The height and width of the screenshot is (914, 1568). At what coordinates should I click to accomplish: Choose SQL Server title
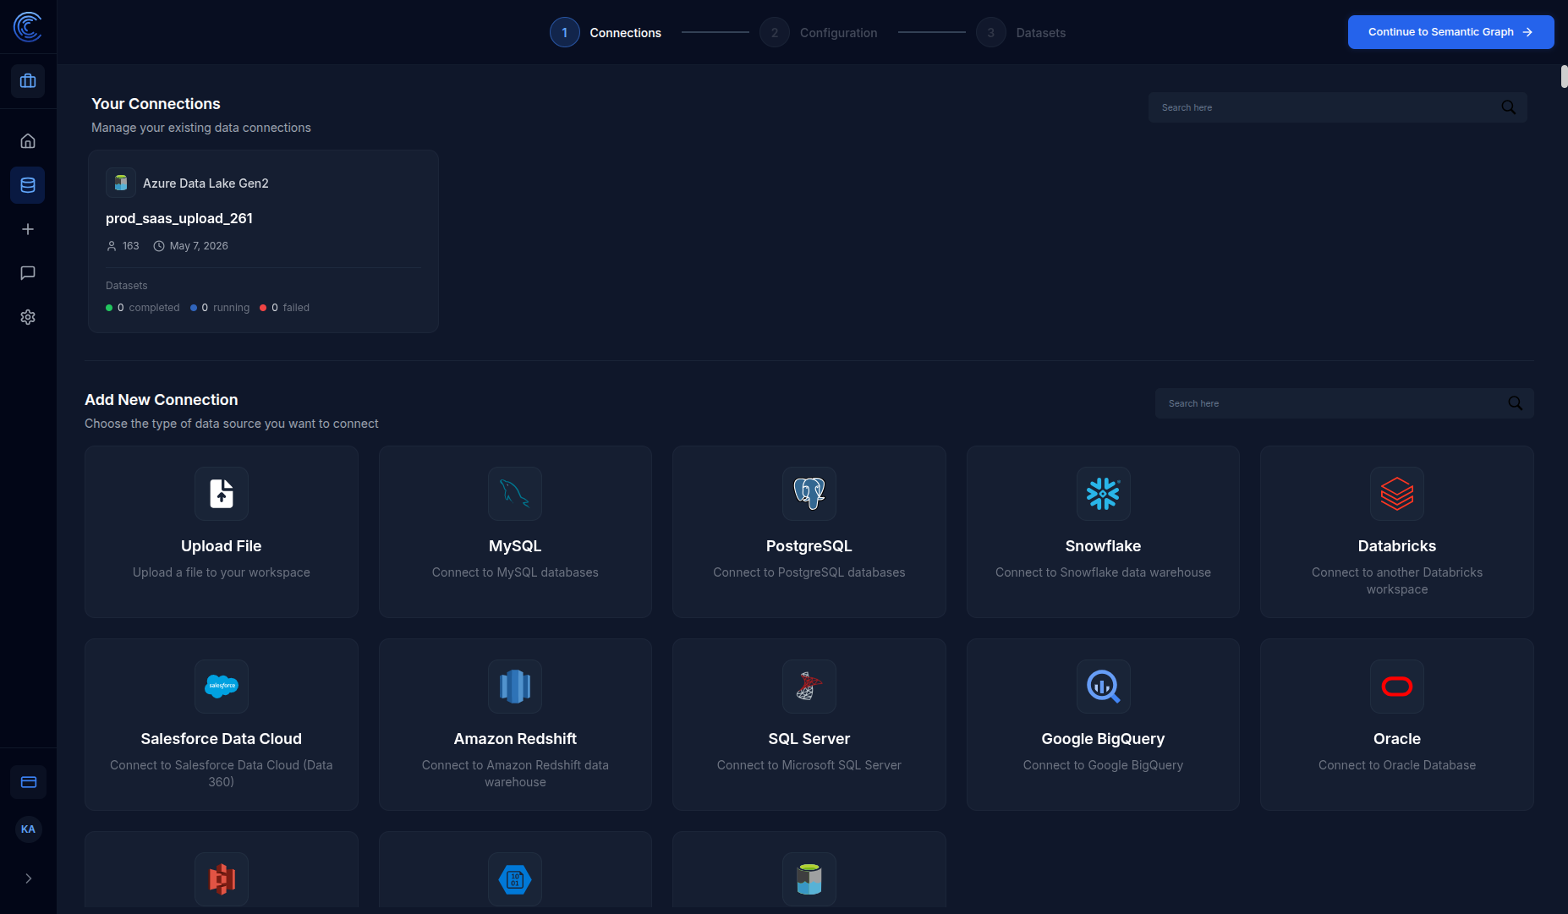tap(809, 739)
